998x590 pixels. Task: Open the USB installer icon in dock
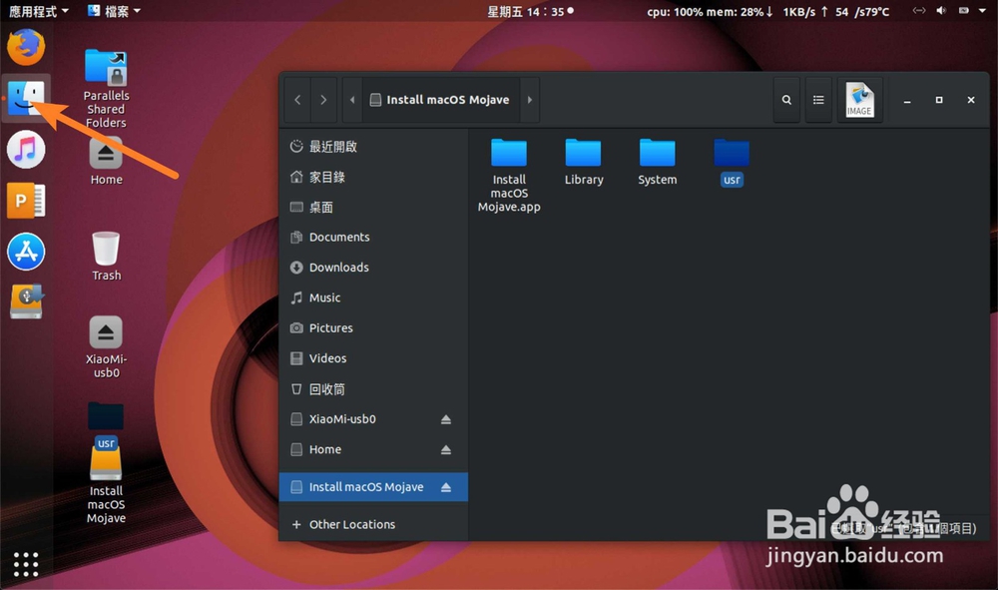point(26,302)
